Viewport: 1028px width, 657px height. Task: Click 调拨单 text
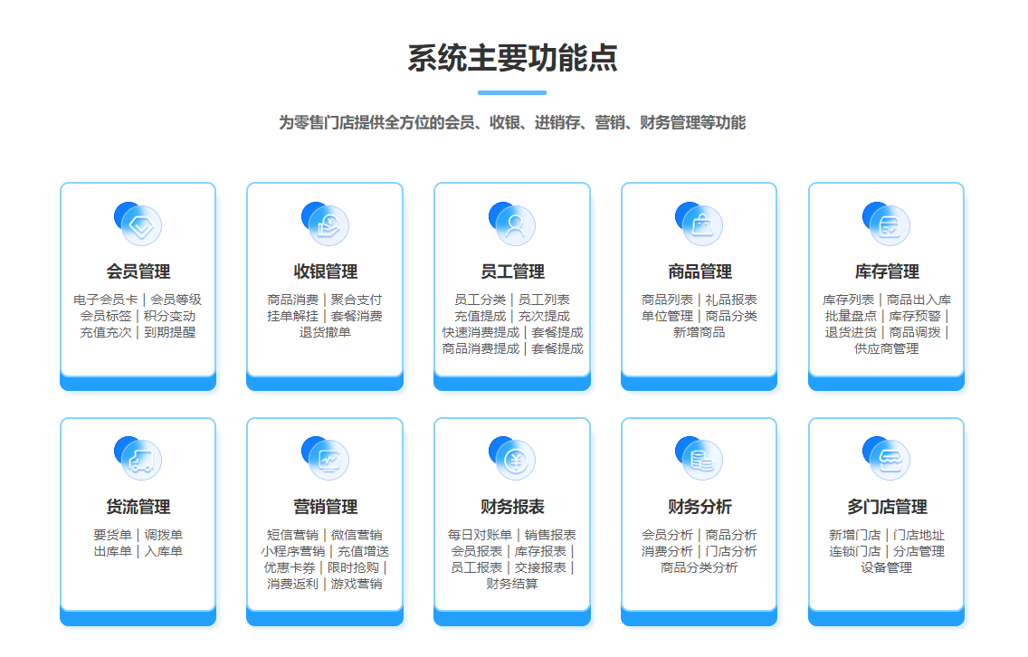pyautogui.click(x=163, y=535)
